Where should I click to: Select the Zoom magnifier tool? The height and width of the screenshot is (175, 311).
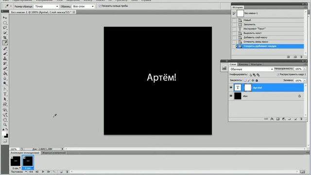(x=5, y=124)
